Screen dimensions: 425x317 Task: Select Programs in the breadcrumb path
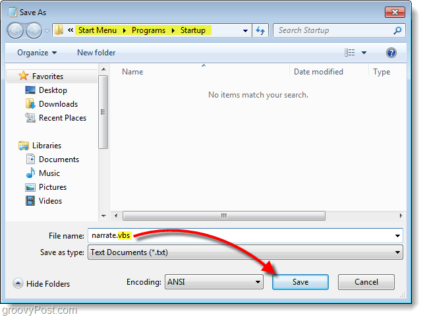(x=148, y=30)
